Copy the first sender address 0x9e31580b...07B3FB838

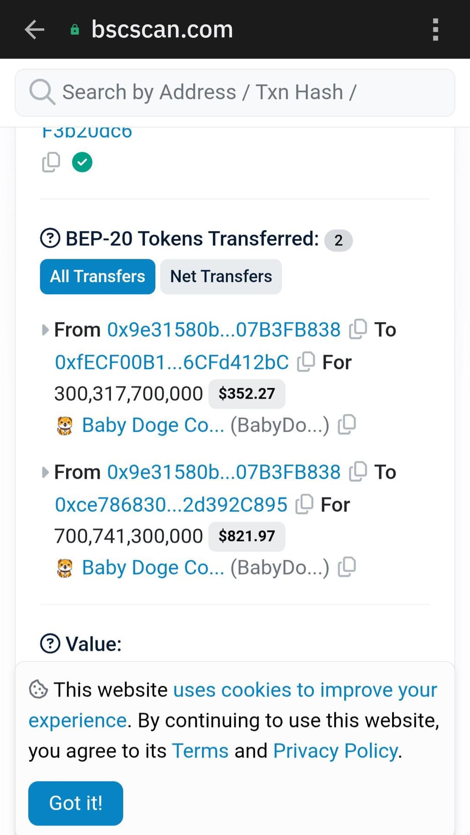[x=358, y=329]
